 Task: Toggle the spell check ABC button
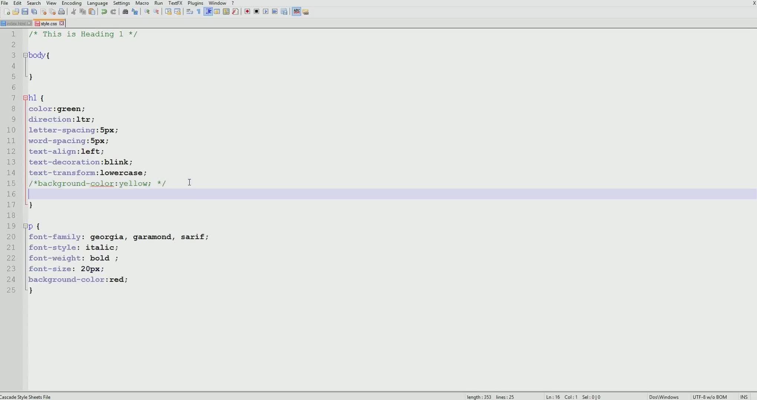[x=297, y=12]
